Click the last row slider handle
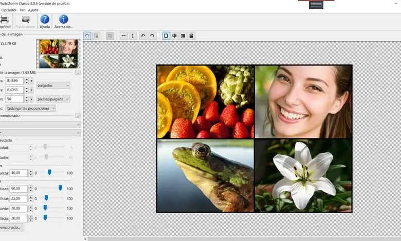The image size is (401, 241). click(x=45, y=217)
